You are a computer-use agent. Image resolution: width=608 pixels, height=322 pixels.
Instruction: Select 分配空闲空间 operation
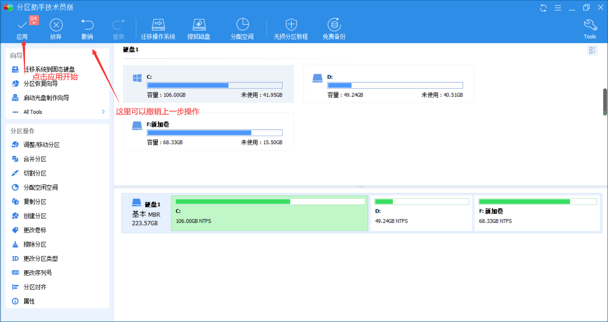click(x=41, y=187)
